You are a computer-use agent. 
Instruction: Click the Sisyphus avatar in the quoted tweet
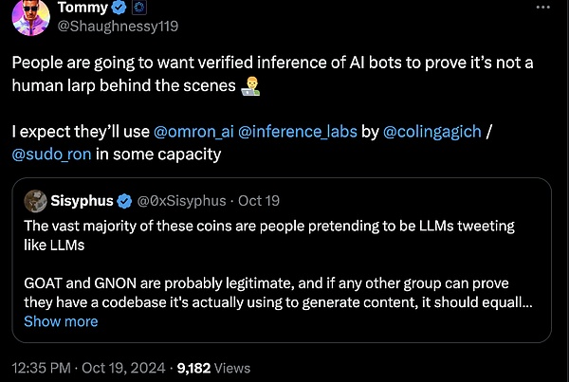click(36, 200)
